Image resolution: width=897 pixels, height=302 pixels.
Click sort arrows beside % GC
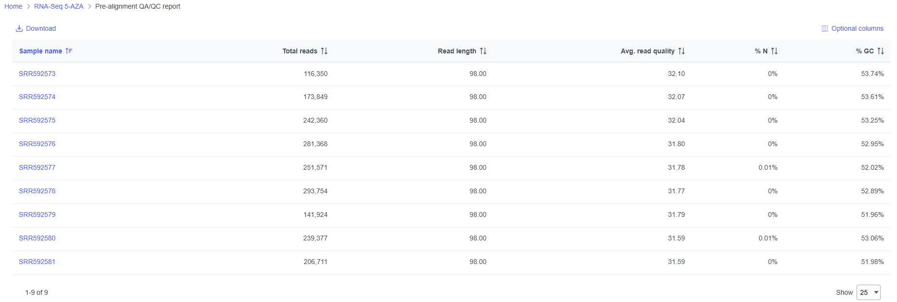881,51
